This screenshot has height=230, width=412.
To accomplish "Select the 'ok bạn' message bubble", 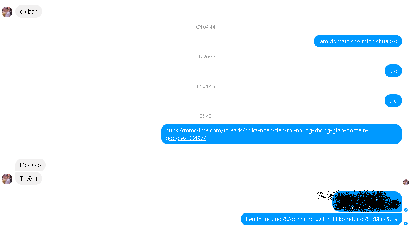I will pyautogui.click(x=29, y=12).
